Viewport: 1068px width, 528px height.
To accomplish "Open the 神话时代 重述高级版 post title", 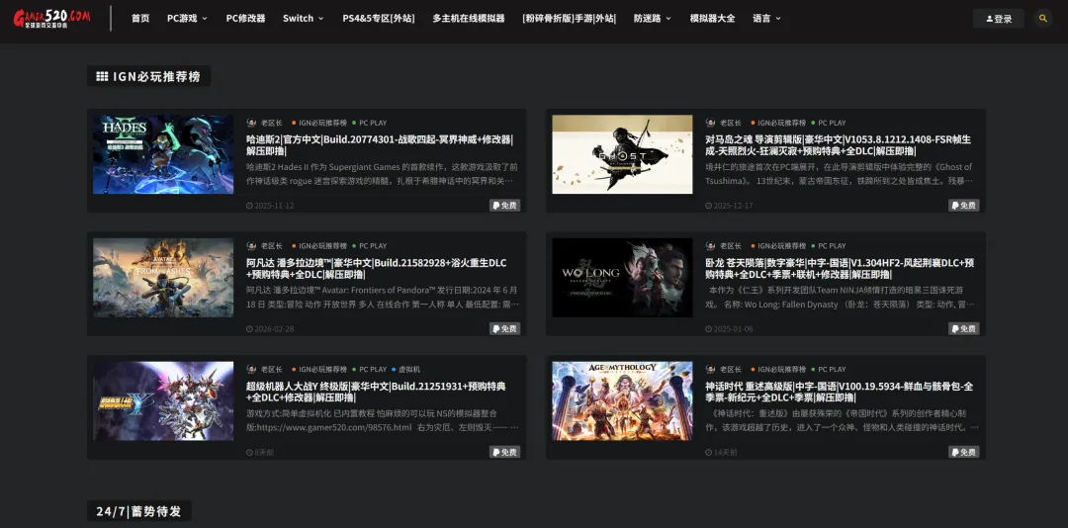I will pyautogui.click(x=840, y=392).
